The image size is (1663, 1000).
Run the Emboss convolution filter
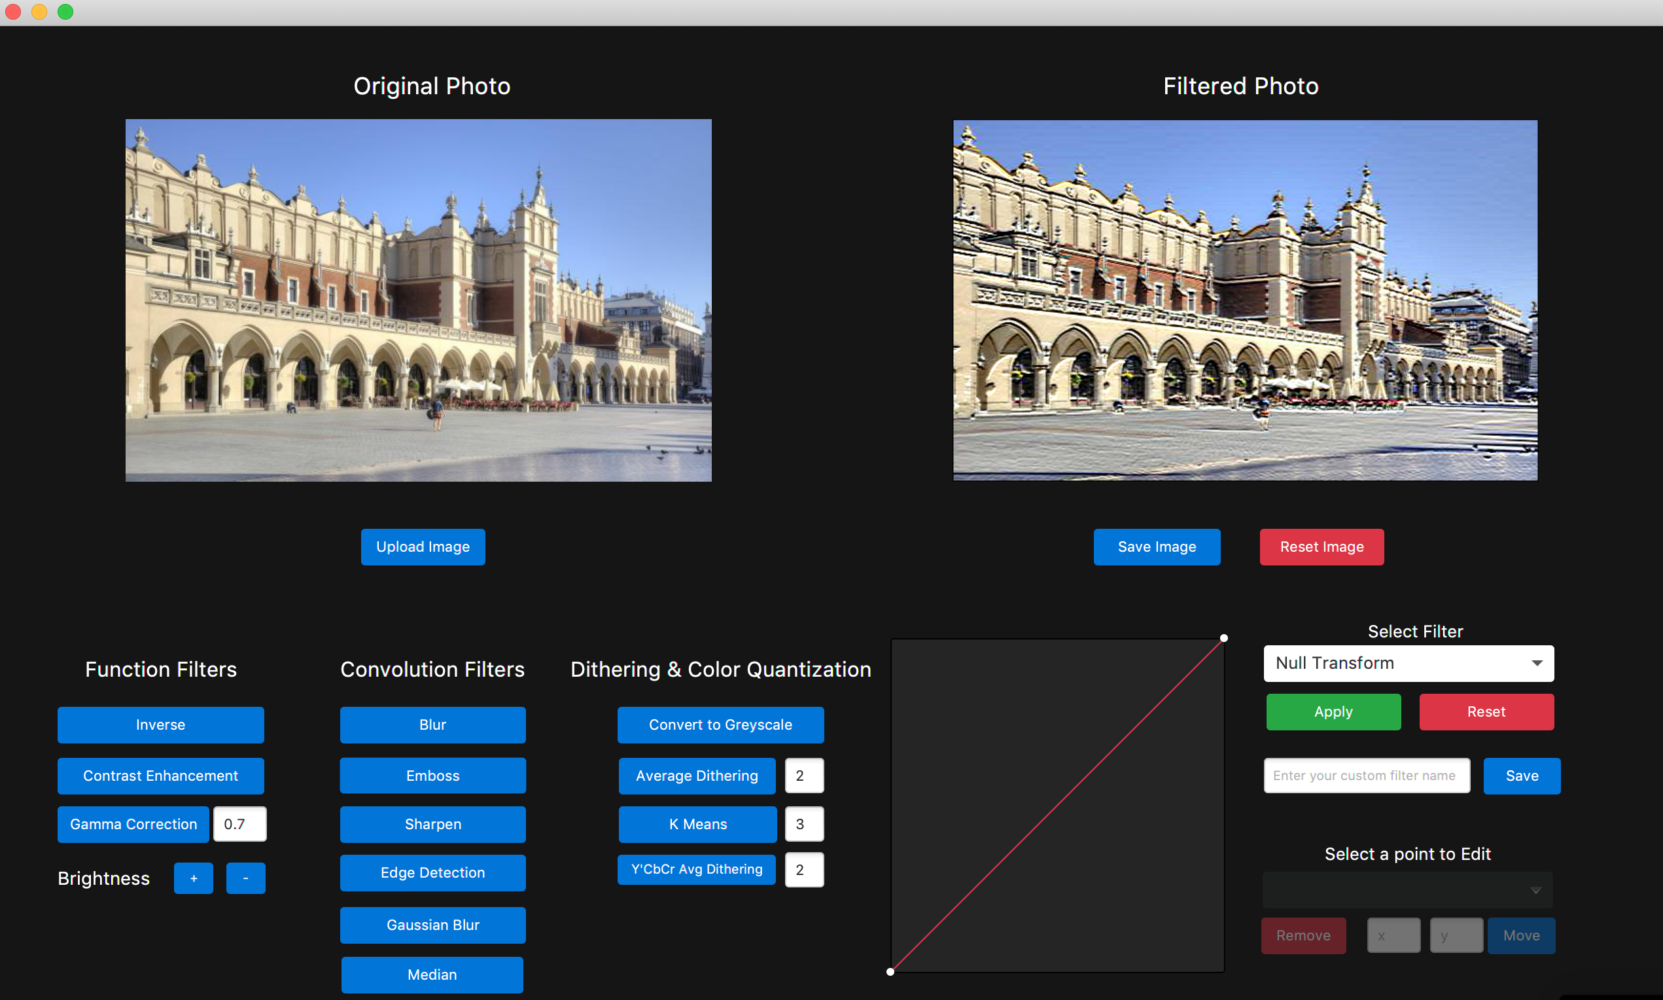[432, 776]
